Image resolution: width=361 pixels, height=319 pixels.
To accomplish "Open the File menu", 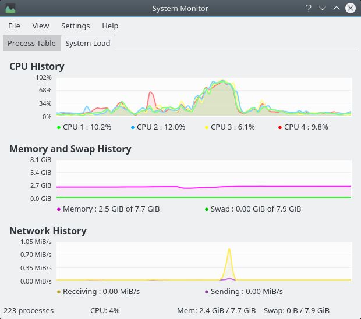I will click(14, 26).
